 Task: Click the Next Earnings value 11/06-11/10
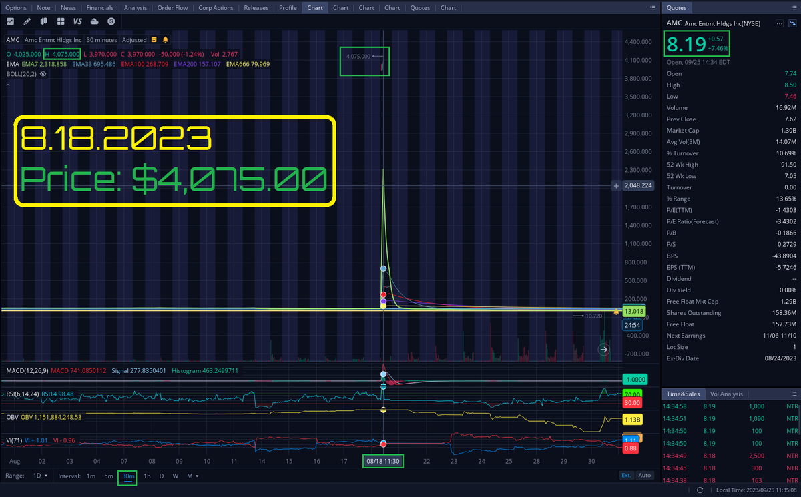click(780, 336)
